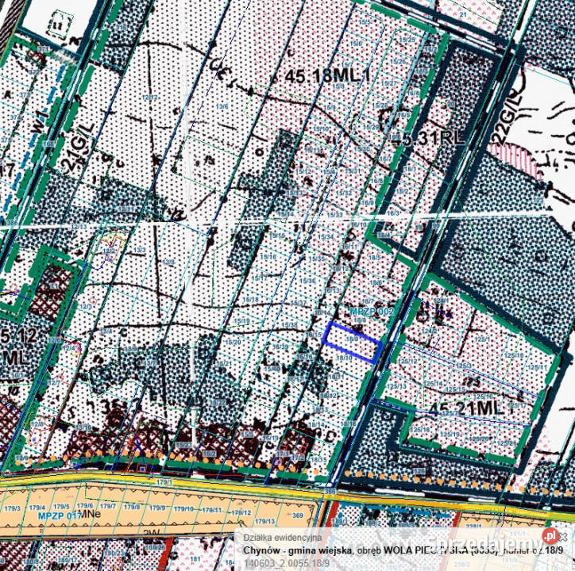Select parcel 13/6 on the map
This screenshot has width=575, height=571.
point(222,106)
